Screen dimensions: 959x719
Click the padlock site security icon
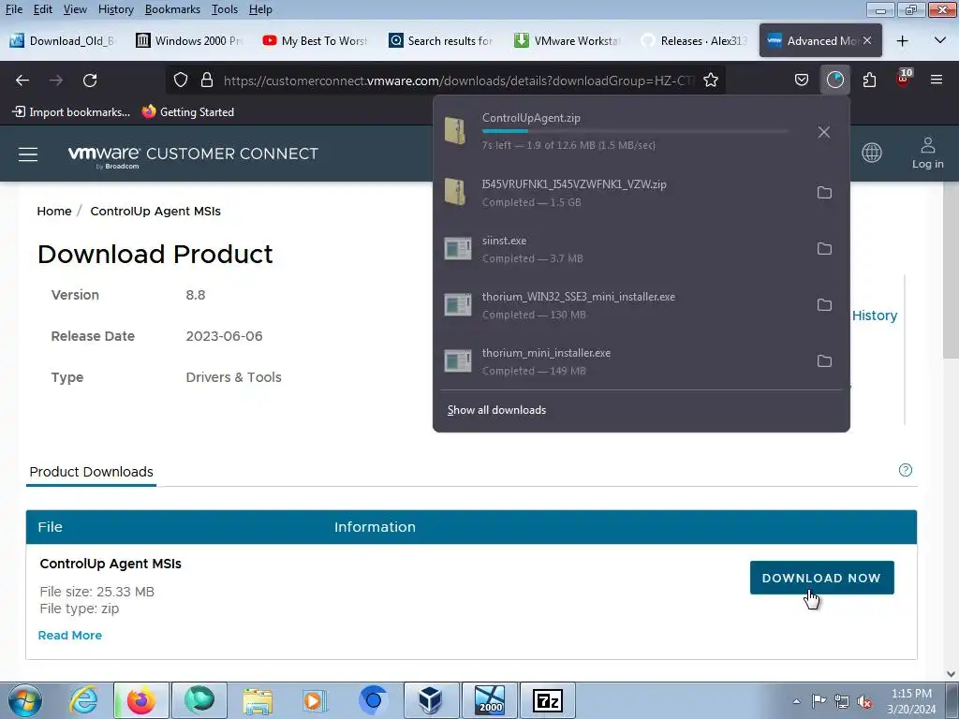(207, 81)
